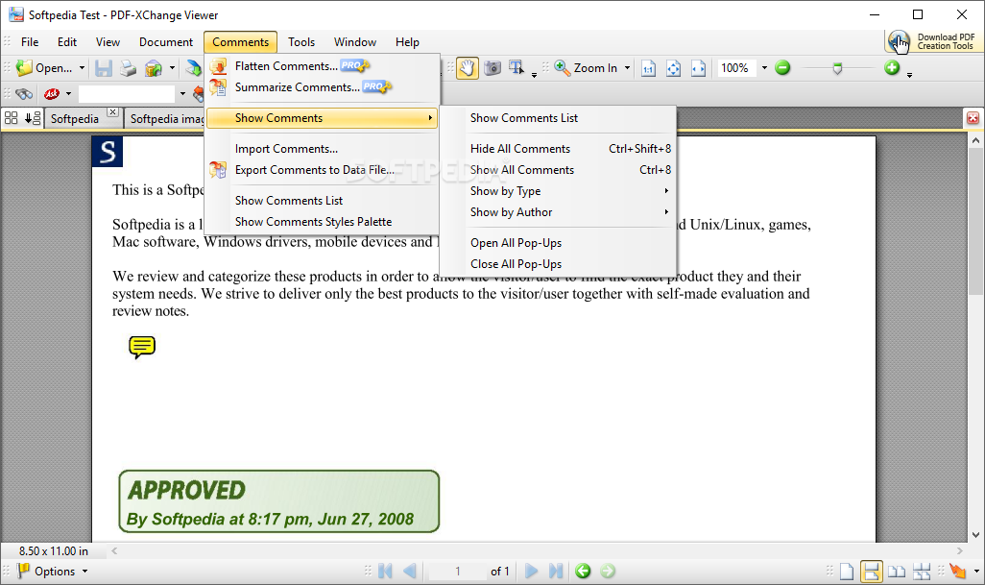Click the page number input field
985x585 pixels.
pyautogui.click(x=458, y=572)
